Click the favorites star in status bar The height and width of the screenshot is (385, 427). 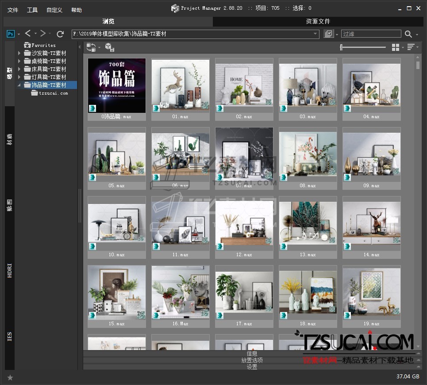click(x=10, y=377)
